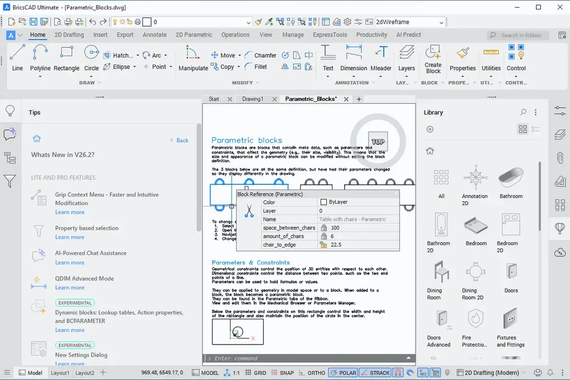Select the Rectangle tool
Viewport: 570px width, 380px height.
tap(66, 57)
